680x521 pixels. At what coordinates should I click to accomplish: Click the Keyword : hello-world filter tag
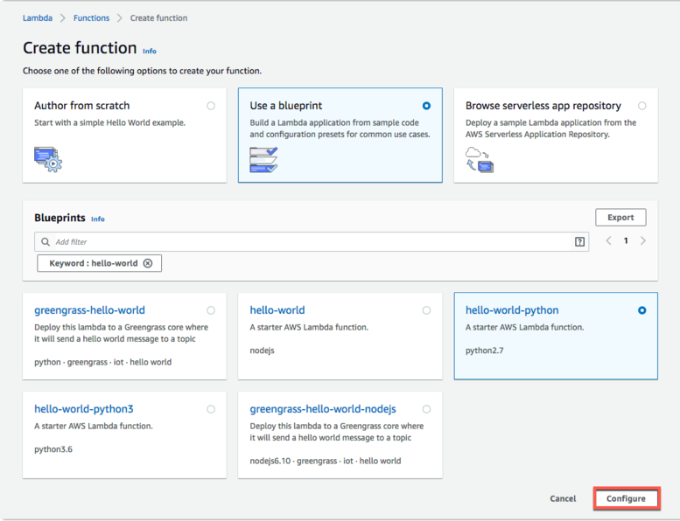coord(99,263)
